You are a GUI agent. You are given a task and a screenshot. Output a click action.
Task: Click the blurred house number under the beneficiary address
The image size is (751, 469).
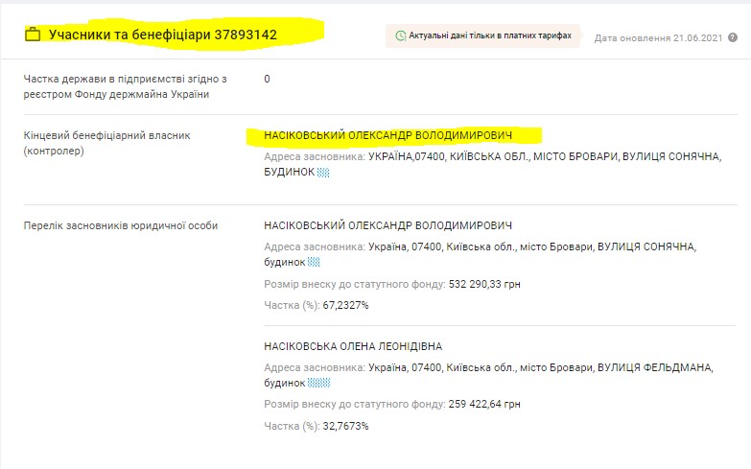click(x=323, y=173)
